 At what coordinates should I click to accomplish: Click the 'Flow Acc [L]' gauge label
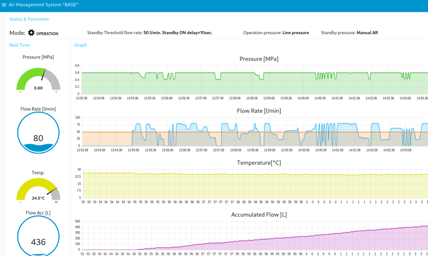pyautogui.click(x=38, y=213)
